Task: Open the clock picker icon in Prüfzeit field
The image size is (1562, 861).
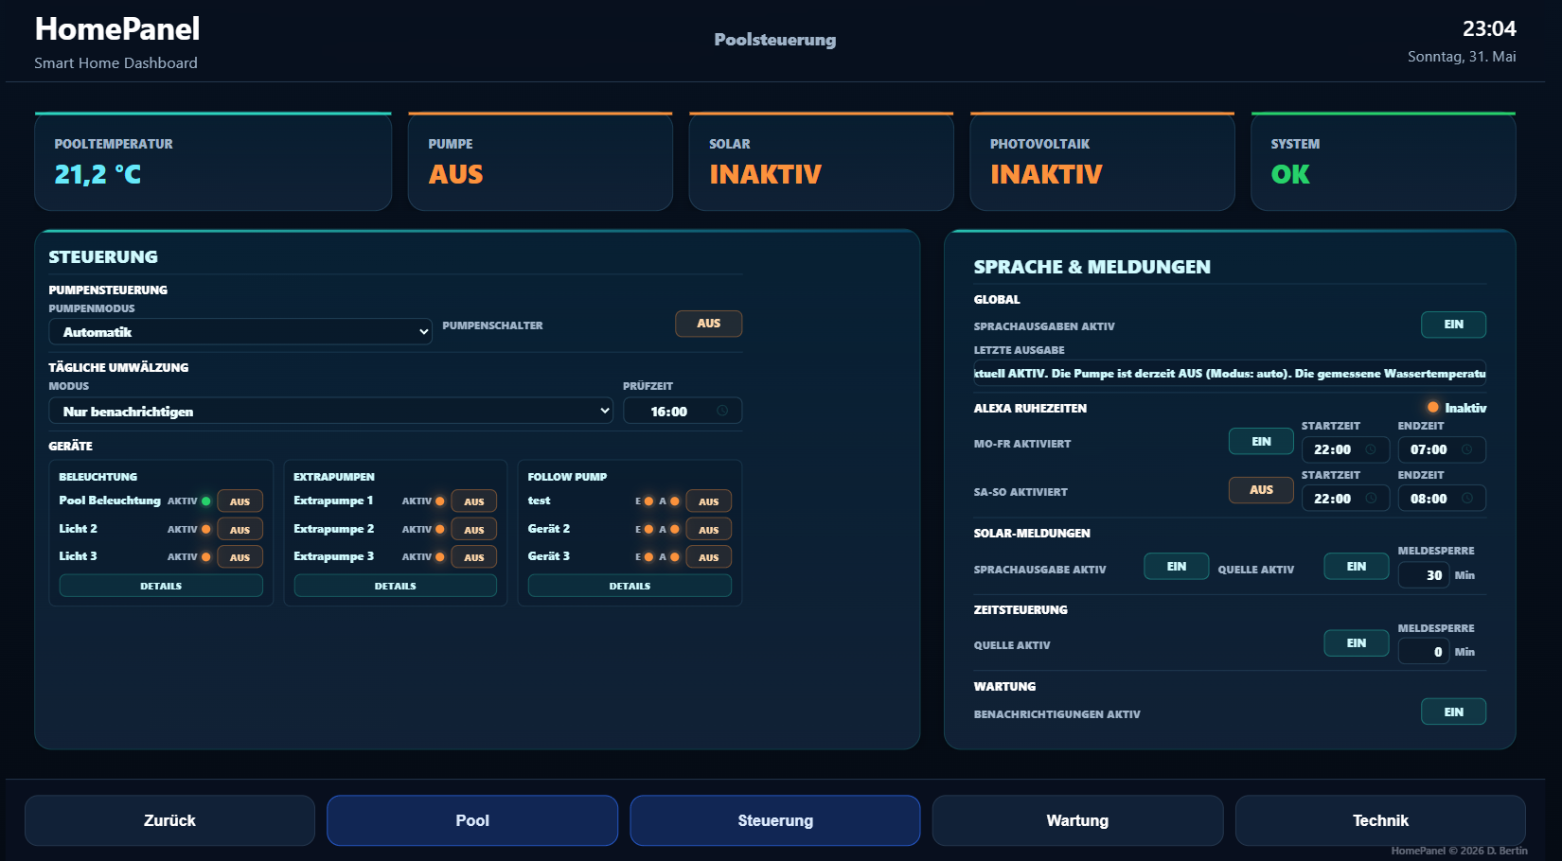Action: [x=722, y=411]
